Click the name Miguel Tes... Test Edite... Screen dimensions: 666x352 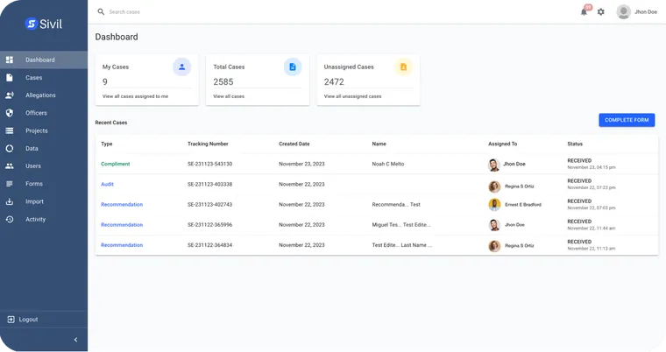pos(401,225)
